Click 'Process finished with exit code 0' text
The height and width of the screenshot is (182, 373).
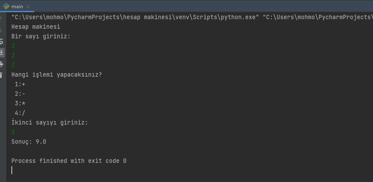coord(68,161)
